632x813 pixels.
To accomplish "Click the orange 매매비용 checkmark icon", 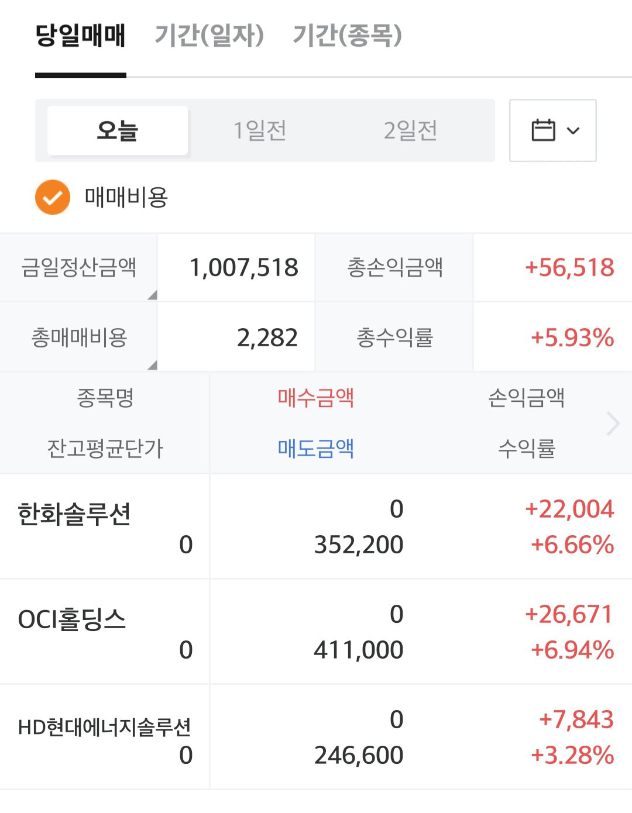I will [53, 197].
